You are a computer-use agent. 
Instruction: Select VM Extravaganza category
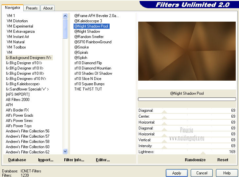tap(21, 31)
